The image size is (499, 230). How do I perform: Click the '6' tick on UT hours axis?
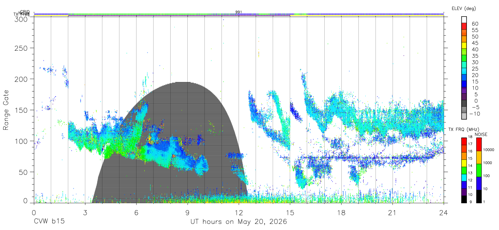(x=136, y=213)
